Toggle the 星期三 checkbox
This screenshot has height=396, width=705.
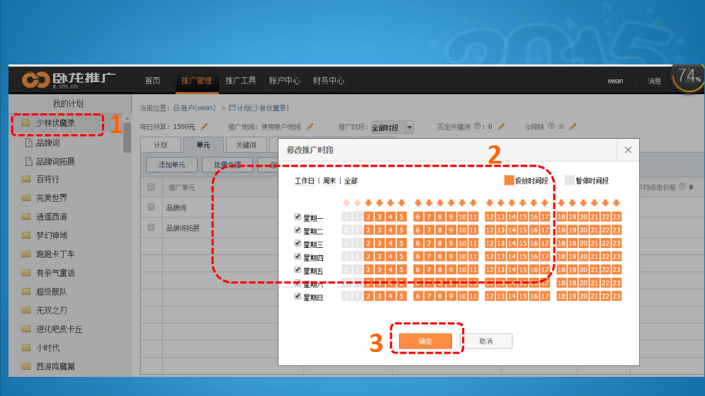click(x=298, y=244)
